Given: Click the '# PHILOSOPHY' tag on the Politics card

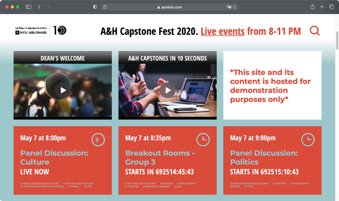Looking at the screenshot, I should tap(300, 183).
